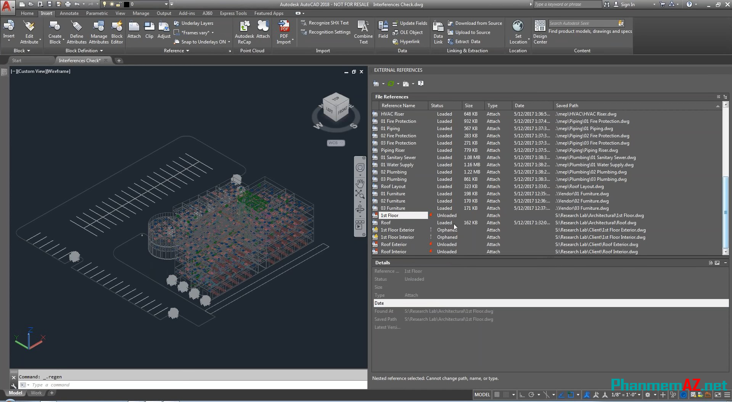Image resolution: width=732 pixels, height=402 pixels.
Task: Switch to the Annotate ribbon tab
Action: coord(69,13)
